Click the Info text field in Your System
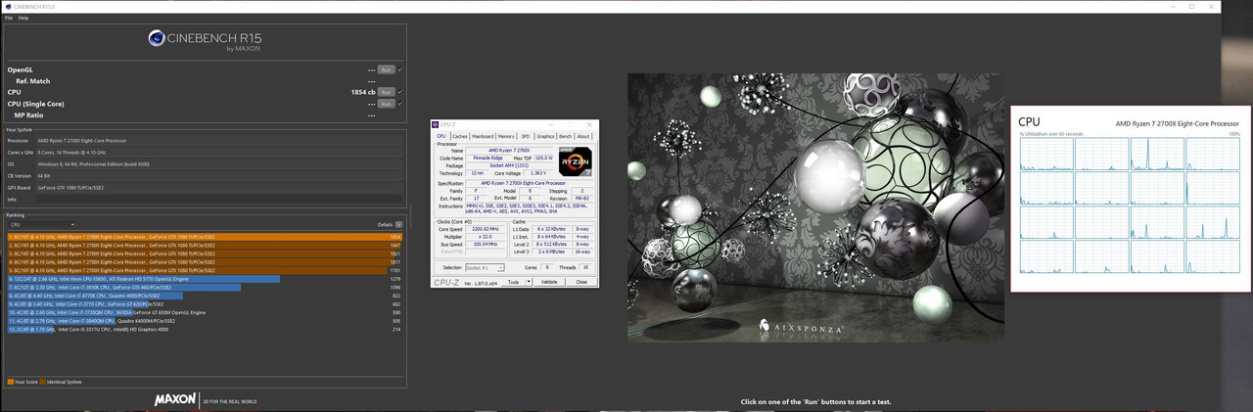The image size is (1253, 412). click(218, 199)
